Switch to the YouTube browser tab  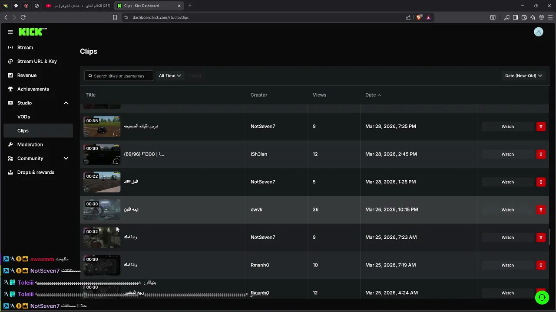[78, 6]
